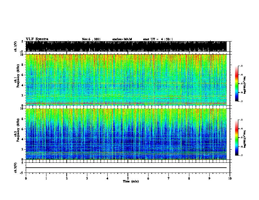Click the Time (min) axis label
259x200 pixels.
pyautogui.click(x=131, y=181)
